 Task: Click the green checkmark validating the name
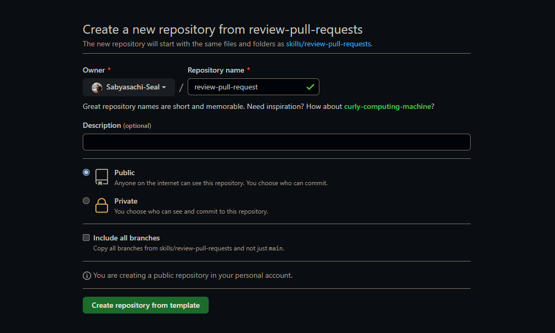(310, 87)
